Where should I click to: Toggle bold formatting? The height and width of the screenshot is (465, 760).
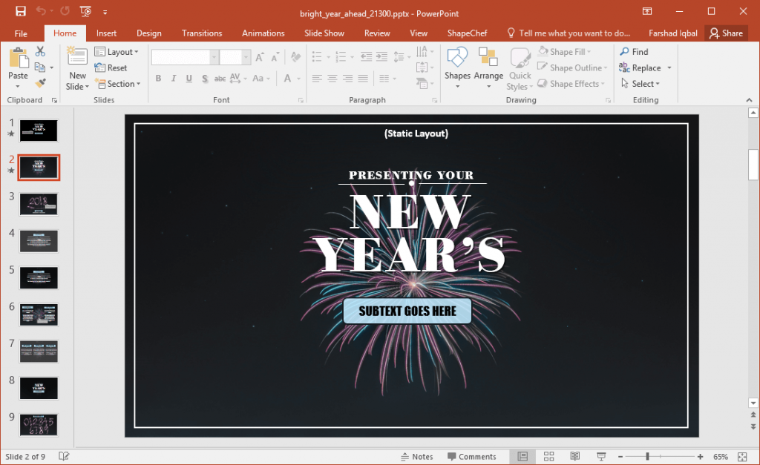coord(157,77)
